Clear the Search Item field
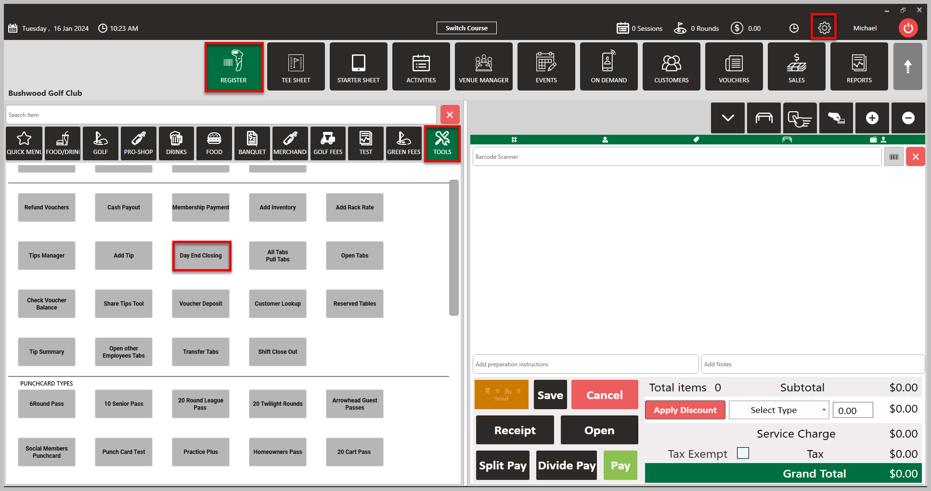The width and height of the screenshot is (931, 491). pyautogui.click(x=450, y=115)
